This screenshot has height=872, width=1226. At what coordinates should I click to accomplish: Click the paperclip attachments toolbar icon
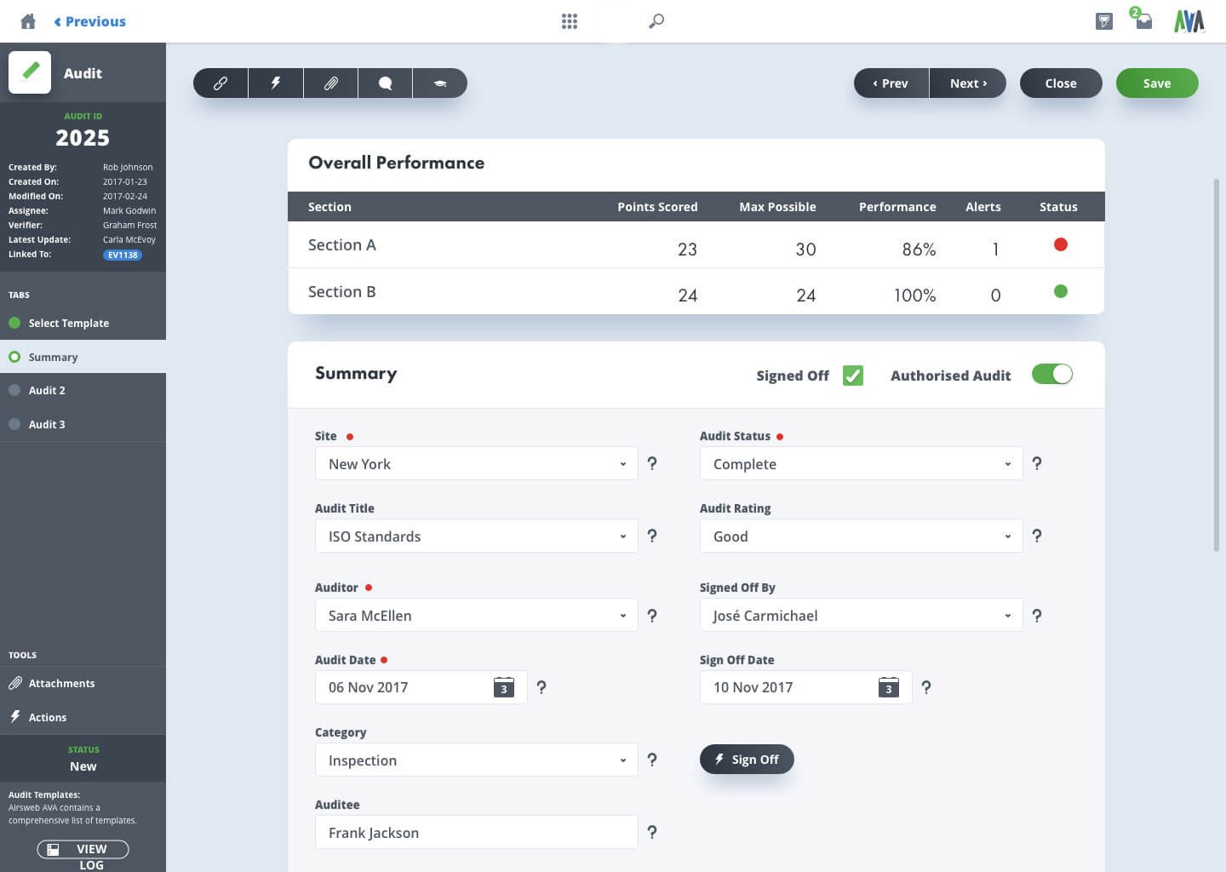pos(330,83)
